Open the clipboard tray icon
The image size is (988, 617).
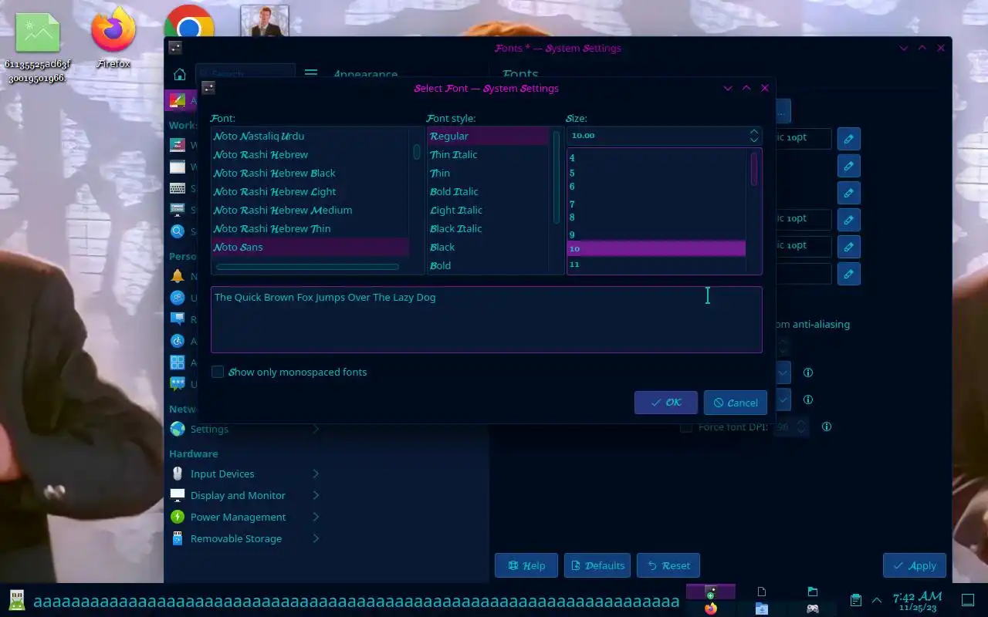pyautogui.click(x=856, y=600)
